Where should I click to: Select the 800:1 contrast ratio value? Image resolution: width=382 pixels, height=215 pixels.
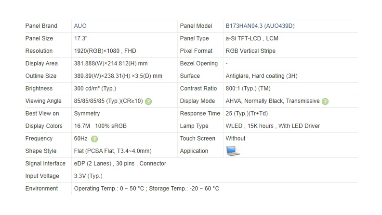pyautogui.click(x=248, y=89)
